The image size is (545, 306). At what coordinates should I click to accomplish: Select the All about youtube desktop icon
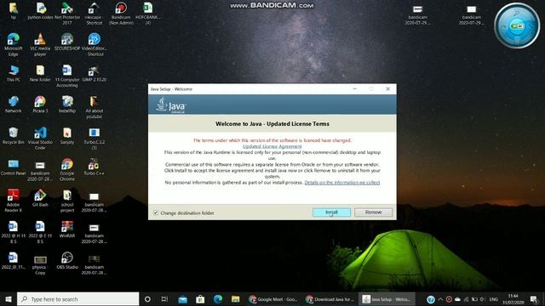pyautogui.click(x=94, y=107)
